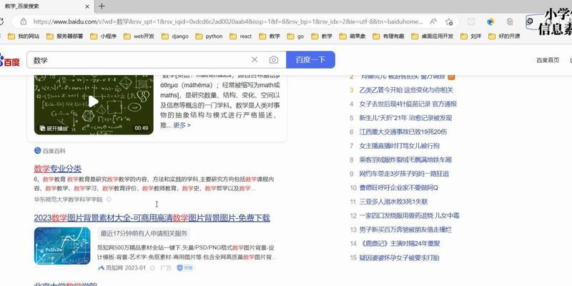572x286 pixels.
Task: Clear the search box text
Action: tap(255, 60)
